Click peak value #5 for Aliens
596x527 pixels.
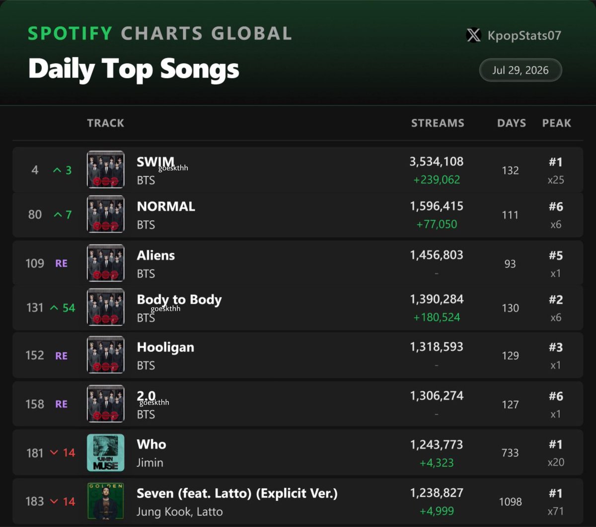pos(556,255)
